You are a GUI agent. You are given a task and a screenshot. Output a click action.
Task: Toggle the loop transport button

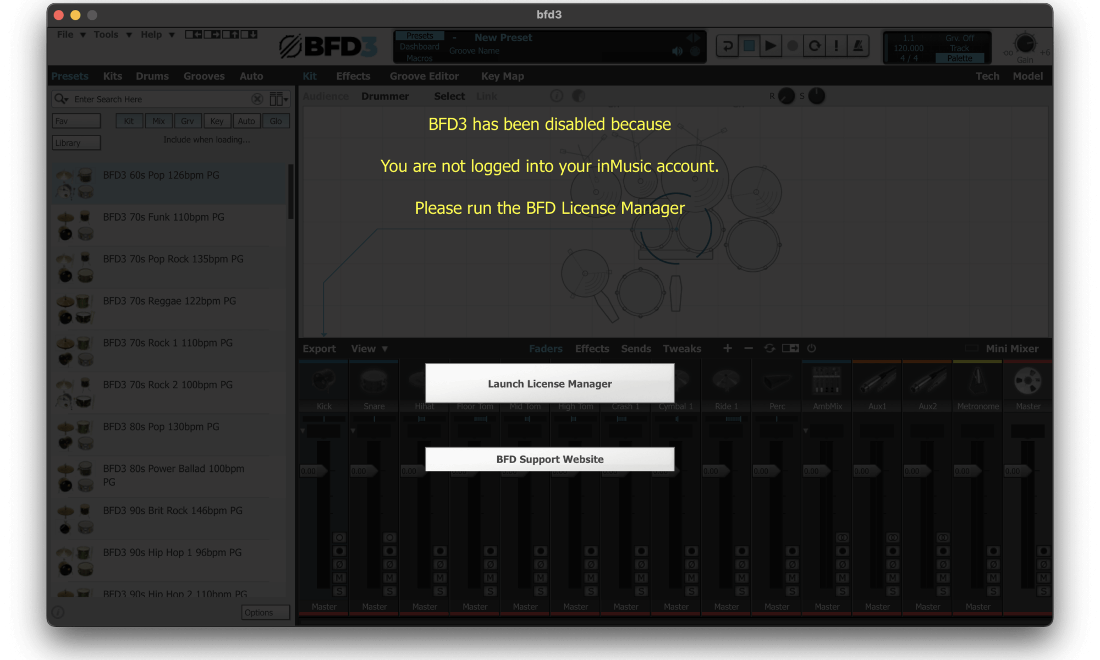click(x=815, y=46)
